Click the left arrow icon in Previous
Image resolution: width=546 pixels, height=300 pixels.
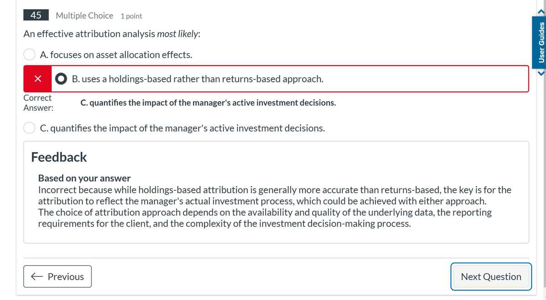pyautogui.click(x=37, y=276)
